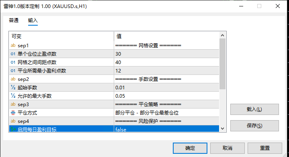289x157 pixels.
Task: Open the 平仓方式 value dropdown 部分平仓最差仓位
Action: tap(167, 113)
